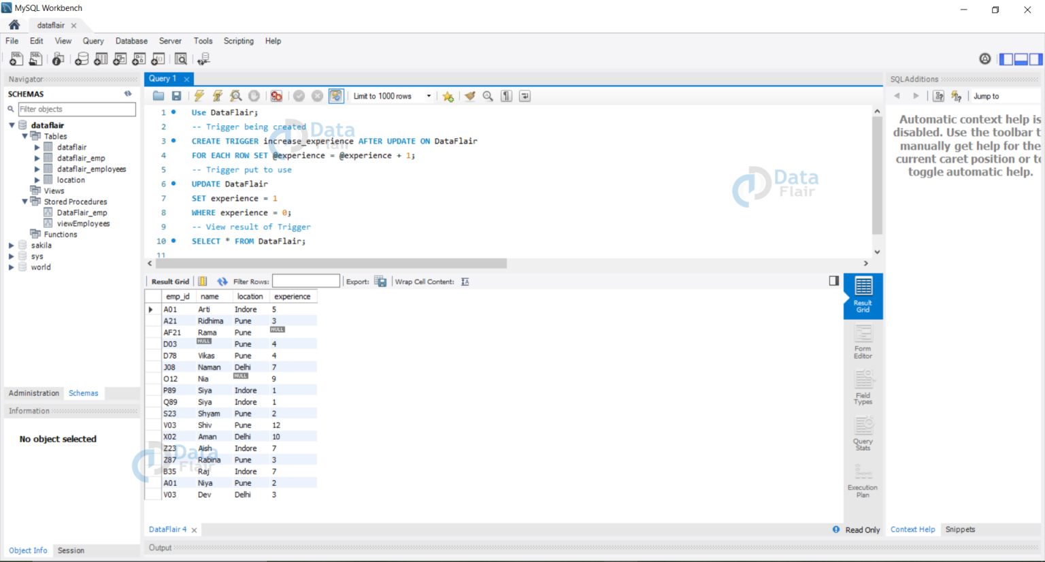Screen dimensions: 1045x562
Task: Open the Scripting menu
Action: point(239,41)
